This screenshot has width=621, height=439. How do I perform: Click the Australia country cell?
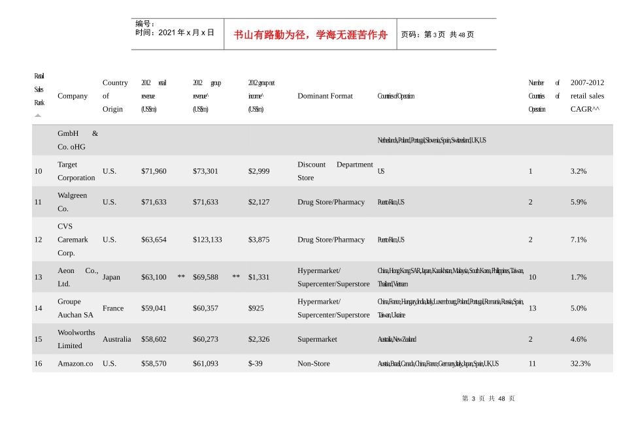coord(116,339)
